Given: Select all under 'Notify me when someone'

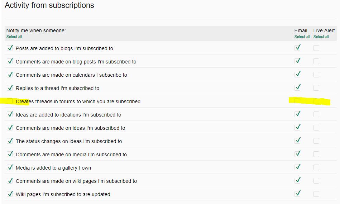Looking at the screenshot, I should click(x=14, y=37).
